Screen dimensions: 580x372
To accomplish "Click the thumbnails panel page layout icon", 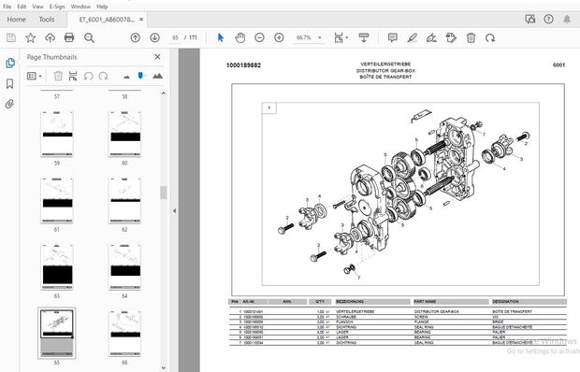I will coord(73,76).
